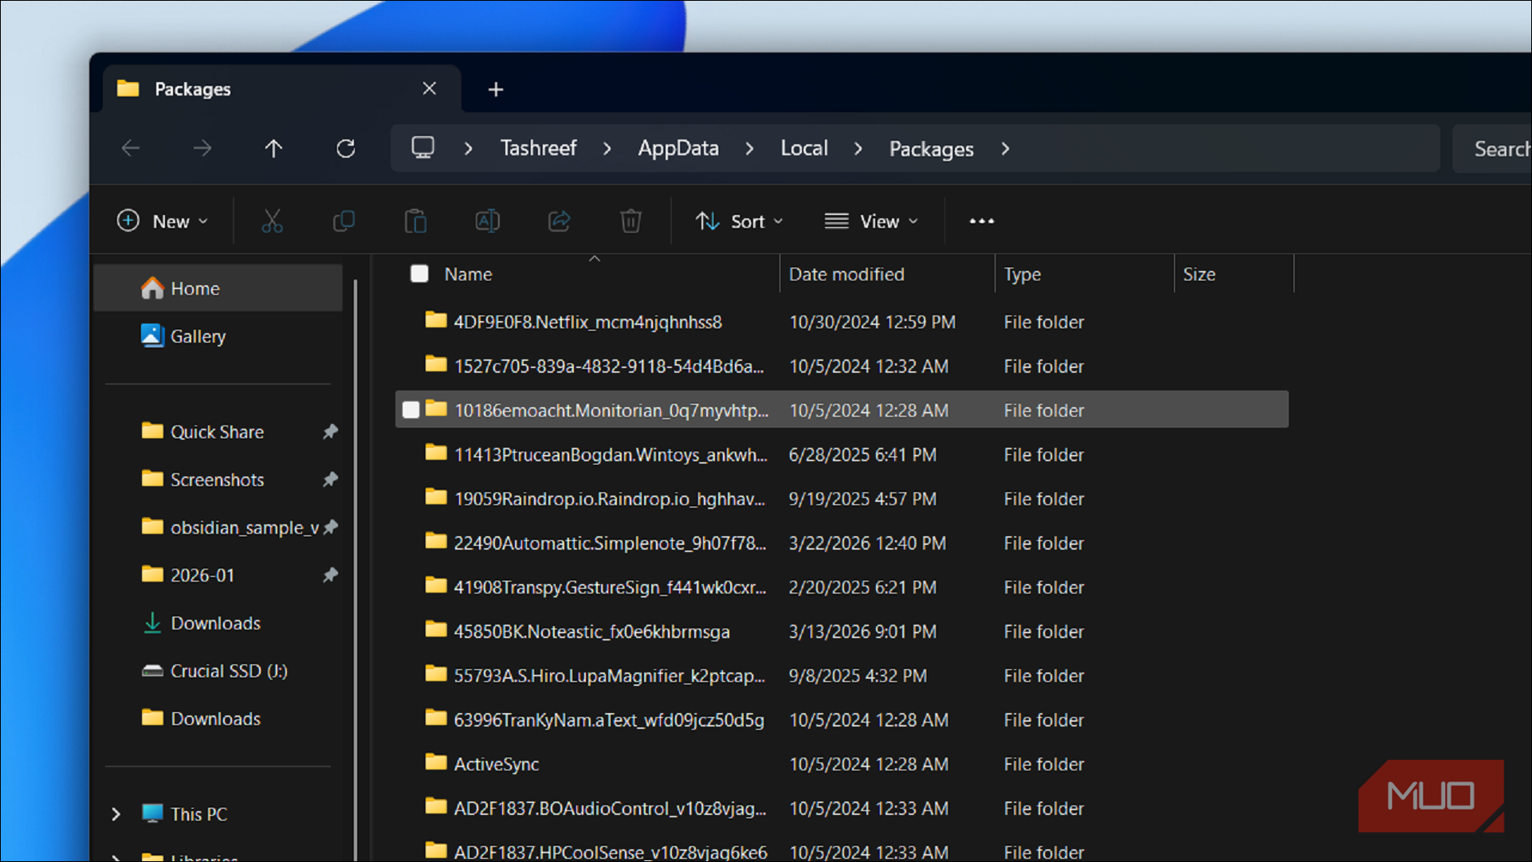Open the Downloads folder below Crucial SSD
Screen dimensions: 1532x862
click(x=215, y=719)
